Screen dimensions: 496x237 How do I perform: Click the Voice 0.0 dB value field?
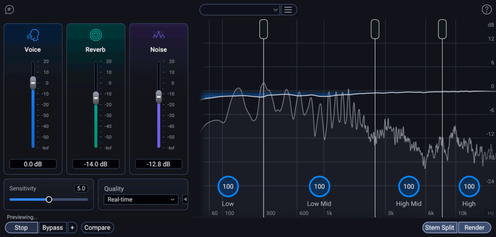click(x=33, y=164)
